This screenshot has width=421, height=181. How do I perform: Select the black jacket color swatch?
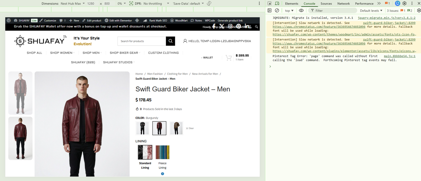(x=142, y=128)
